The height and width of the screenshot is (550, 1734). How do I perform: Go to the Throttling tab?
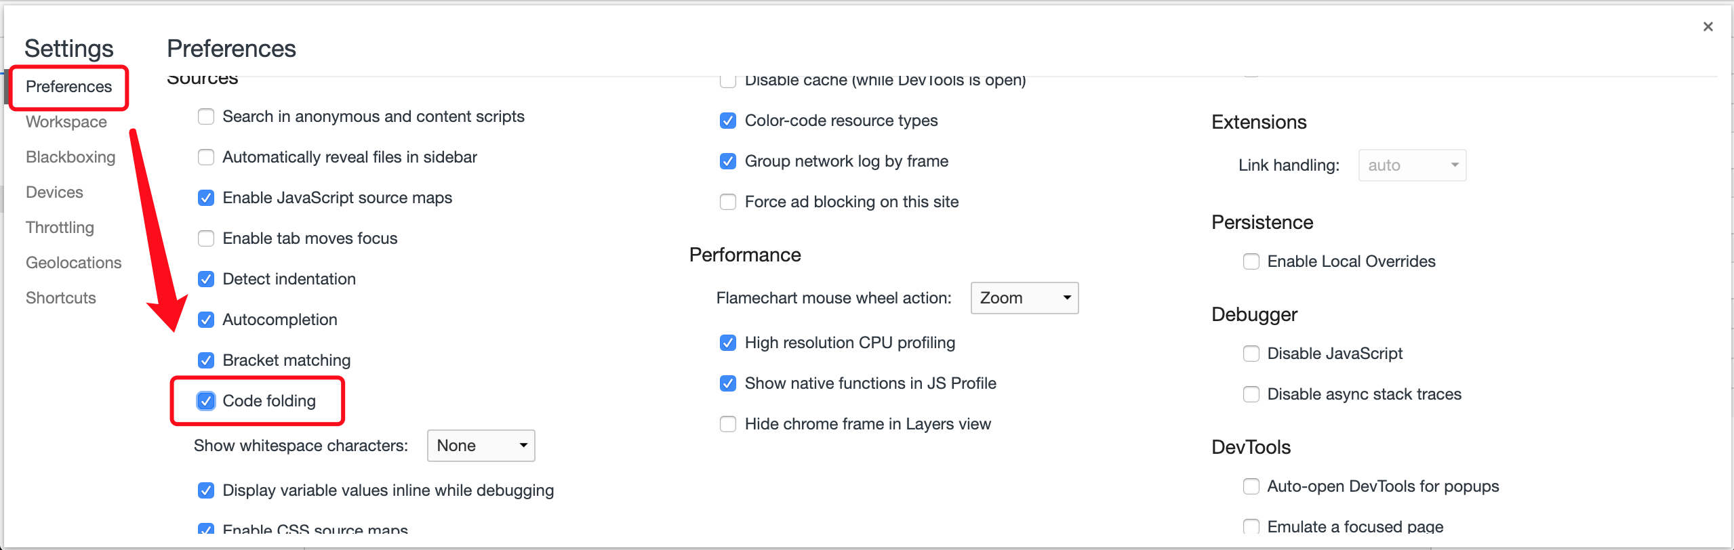[x=60, y=228]
